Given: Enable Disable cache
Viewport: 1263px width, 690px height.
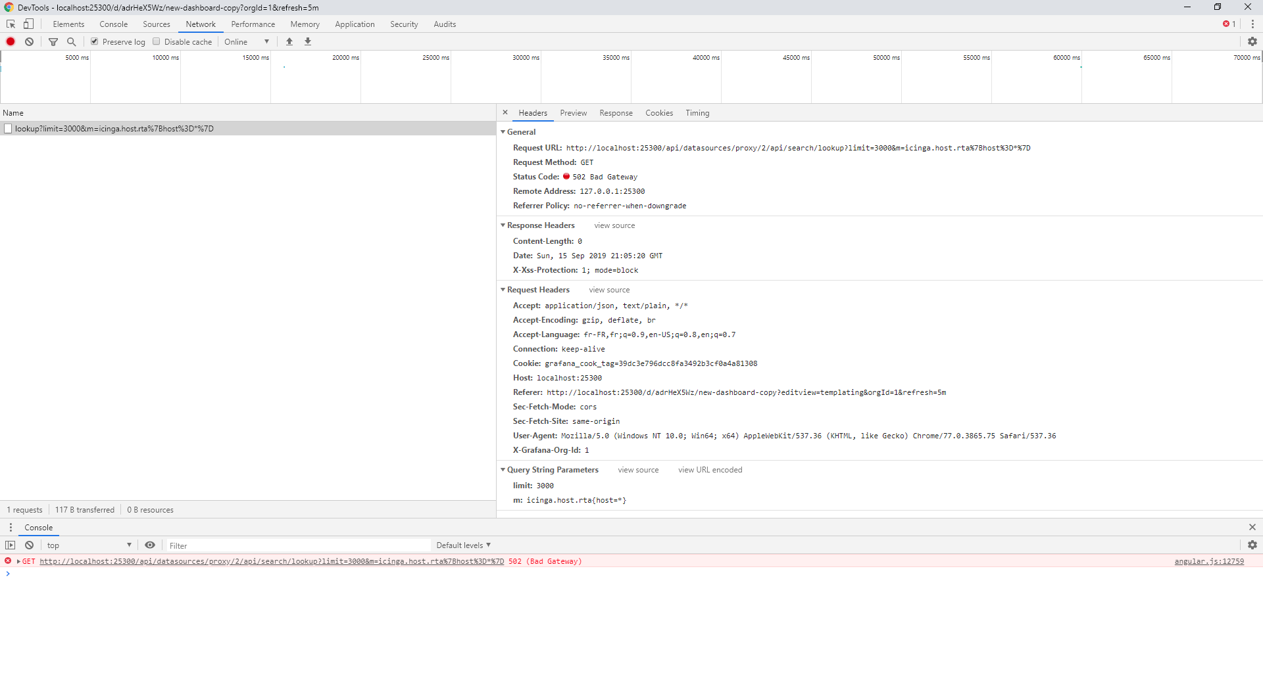Looking at the screenshot, I should point(157,41).
